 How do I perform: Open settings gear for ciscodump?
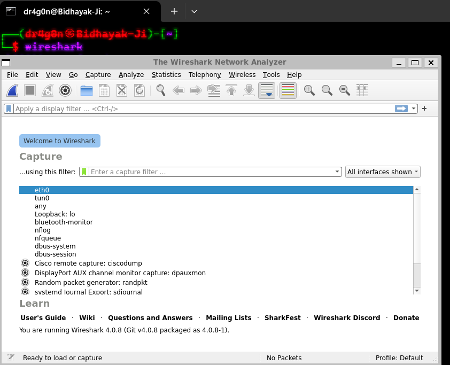point(25,263)
